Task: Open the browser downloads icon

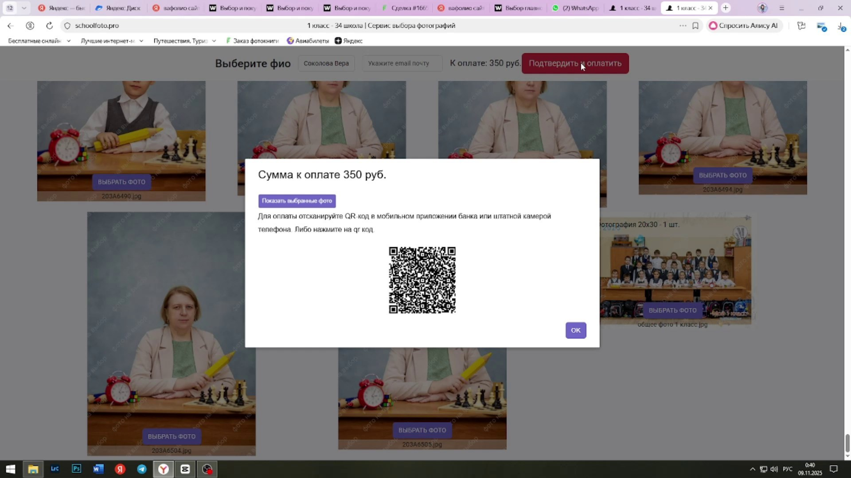Action: [x=841, y=27]
